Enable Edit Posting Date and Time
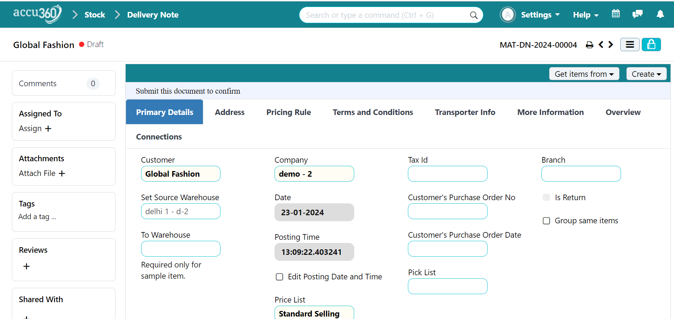 (x=279, y=277)
